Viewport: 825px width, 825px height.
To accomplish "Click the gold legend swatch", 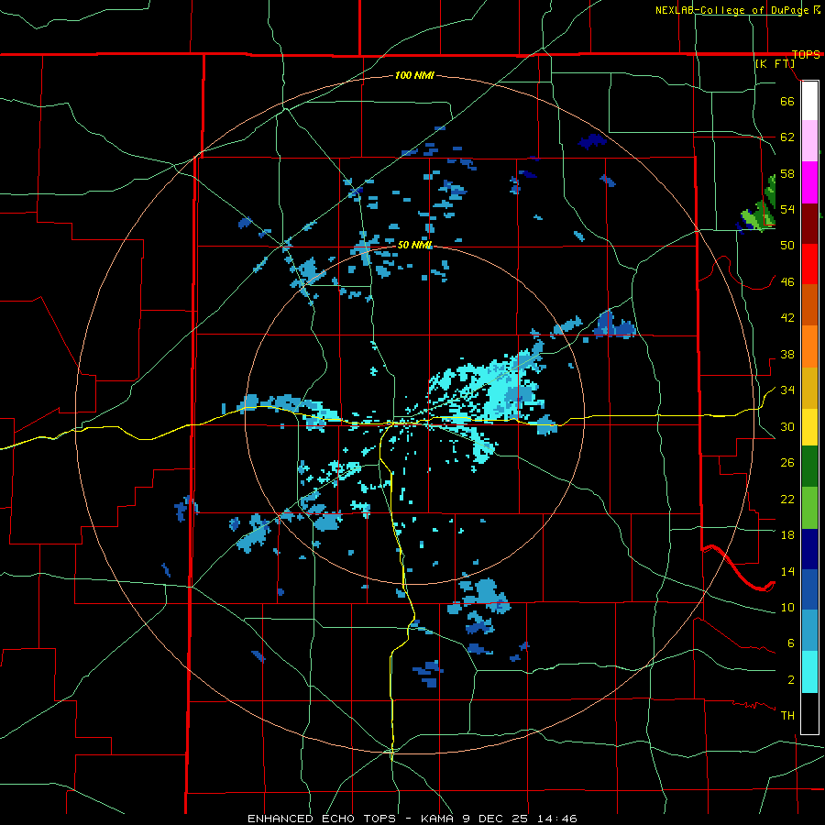I will (809, 388).
